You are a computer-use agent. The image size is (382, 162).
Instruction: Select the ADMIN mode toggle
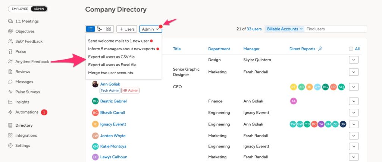tap(39, 9)
